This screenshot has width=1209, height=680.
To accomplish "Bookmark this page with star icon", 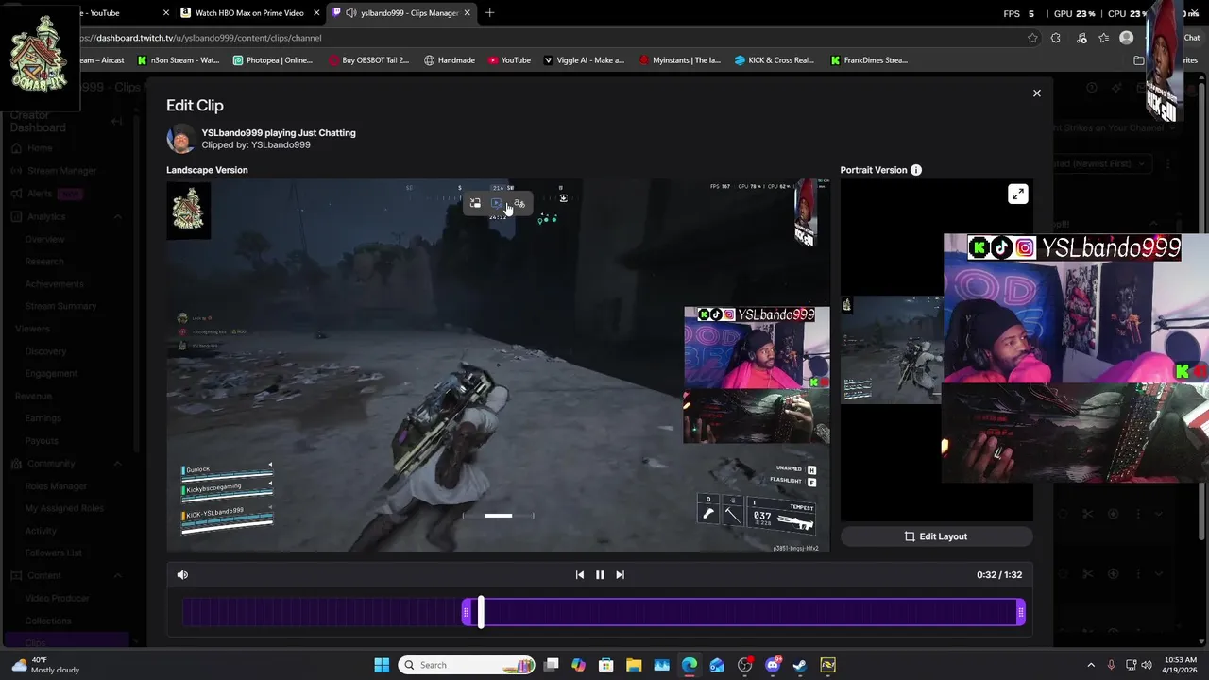I will (1032, 38).
